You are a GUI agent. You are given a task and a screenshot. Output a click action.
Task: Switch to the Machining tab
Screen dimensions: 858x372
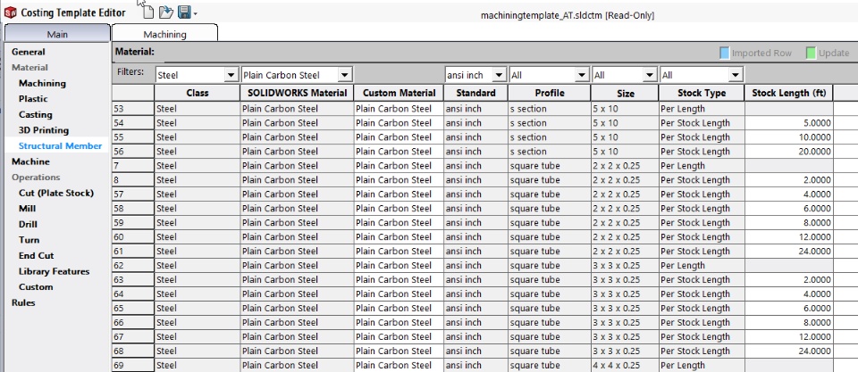pos(164,34)
